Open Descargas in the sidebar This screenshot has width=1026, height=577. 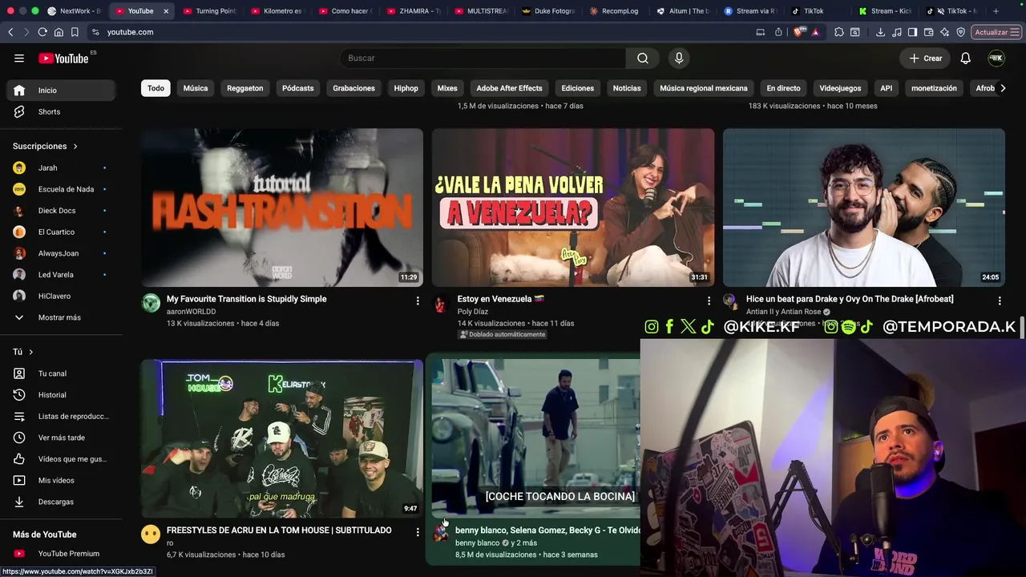tap(61, 502)
